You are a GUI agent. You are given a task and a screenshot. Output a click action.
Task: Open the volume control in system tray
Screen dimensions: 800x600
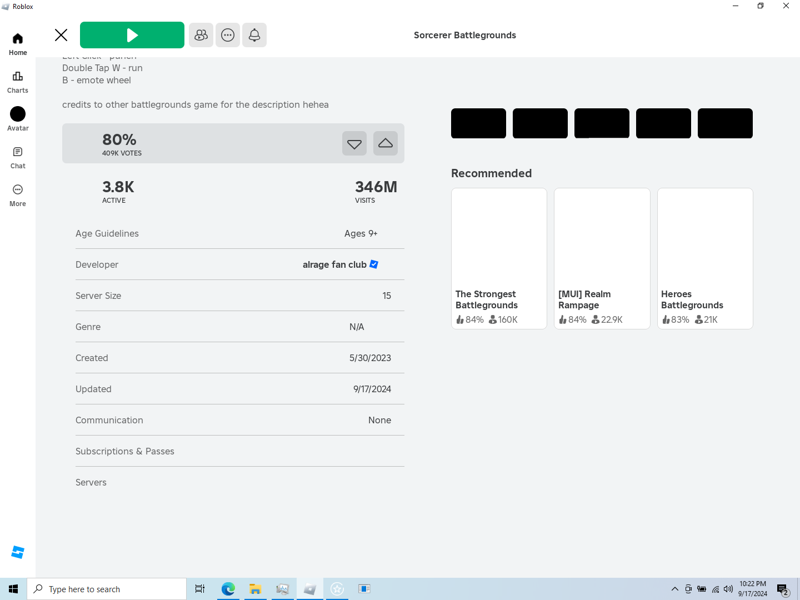tap(728, 589)
